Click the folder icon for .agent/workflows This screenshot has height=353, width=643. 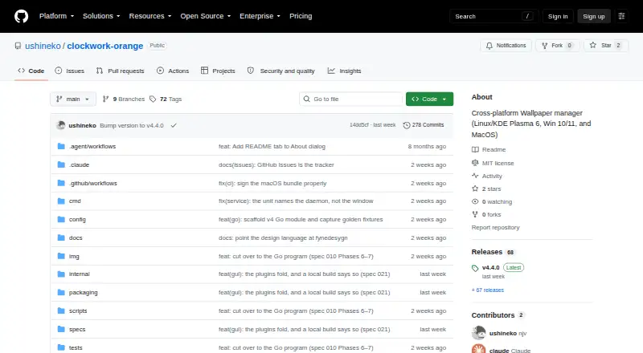(61, 146)
